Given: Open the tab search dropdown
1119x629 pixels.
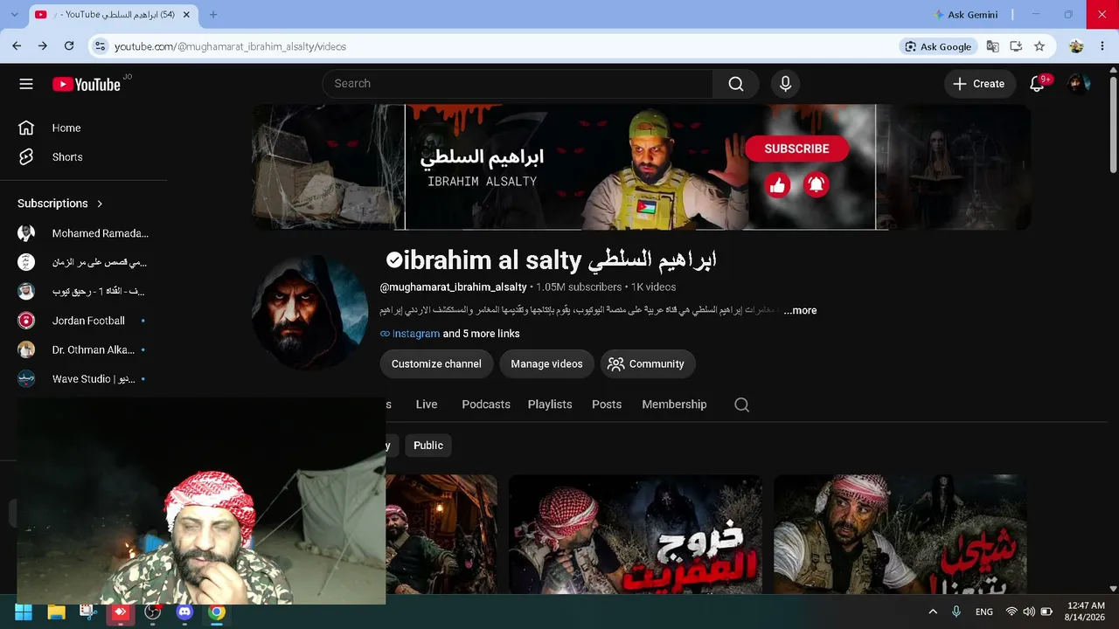Looking at the screenshot, I should coord(14,15).
